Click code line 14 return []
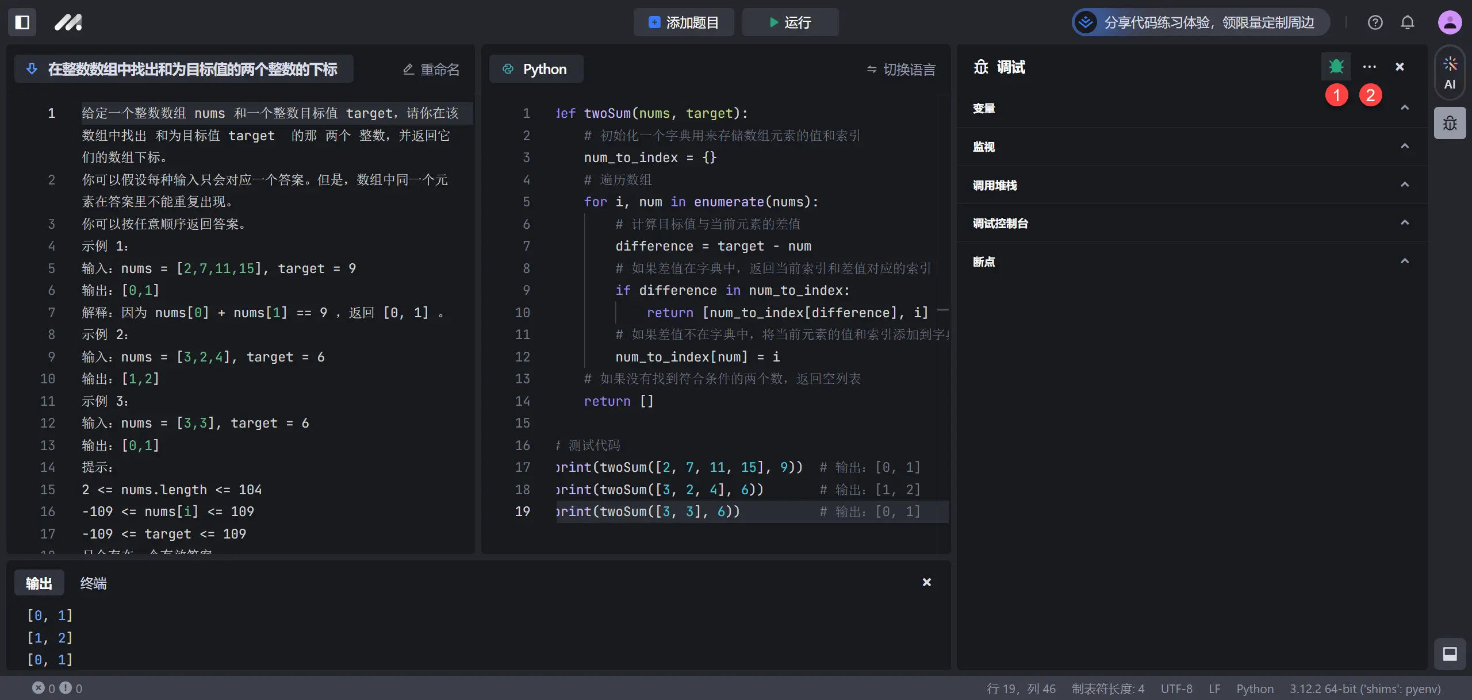Screen dimensions: 1472x700 pos(619,401)
